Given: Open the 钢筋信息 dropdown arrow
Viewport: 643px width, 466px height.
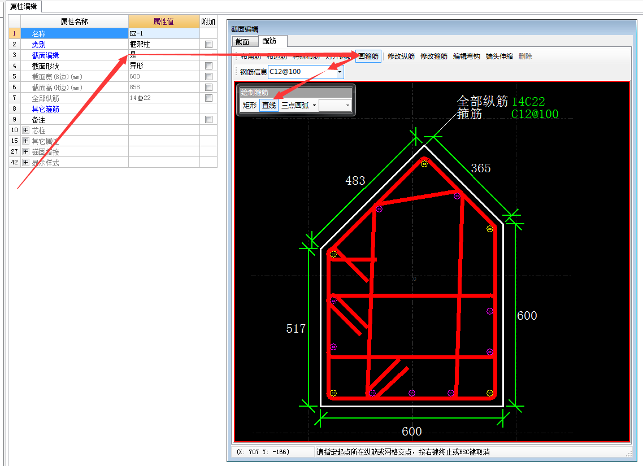Looking at the screenshot, I should (340, 72).
